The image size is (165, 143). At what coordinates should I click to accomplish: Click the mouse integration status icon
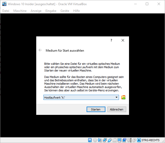pyautogui.click(x=134, y=140)
